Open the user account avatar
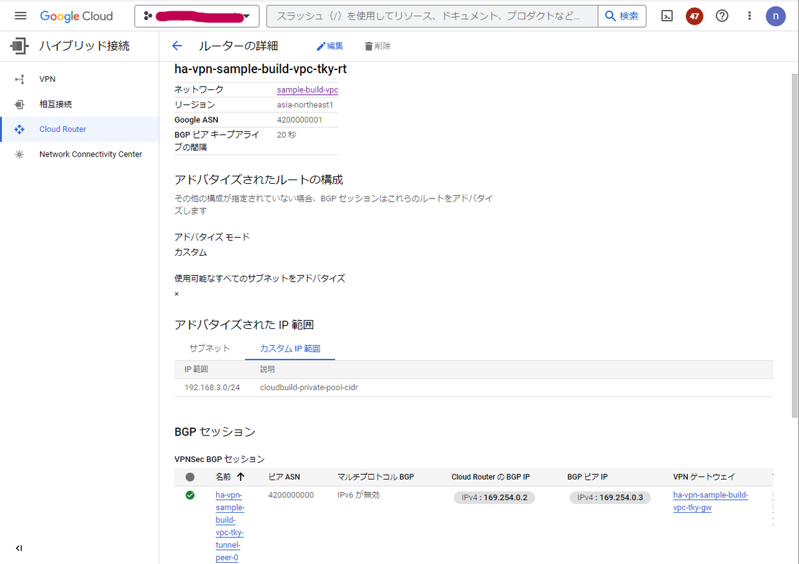 point(776,16)
